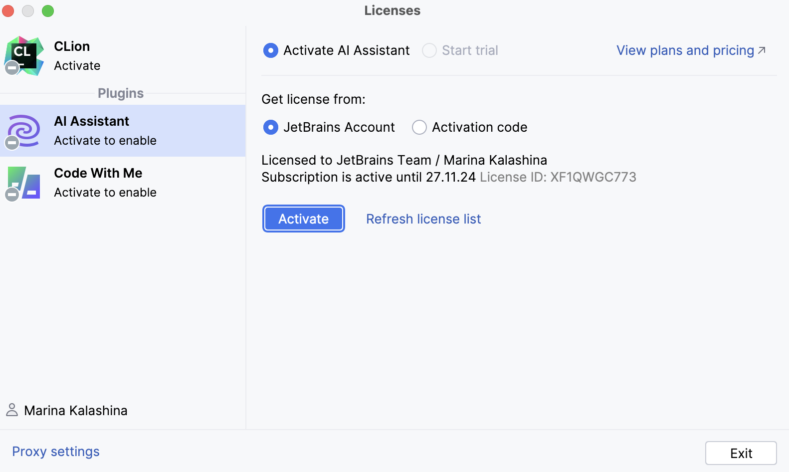Click 'Licensed to JetBrains Team' line
Image resolution: width=789 pixels, height=472 pixels.
pos(404,160)
